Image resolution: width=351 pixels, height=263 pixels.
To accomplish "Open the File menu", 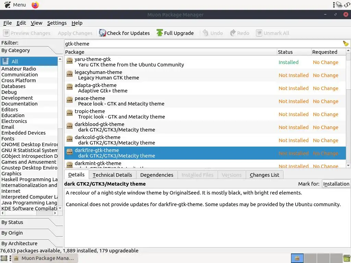I will tap(8, 23).
